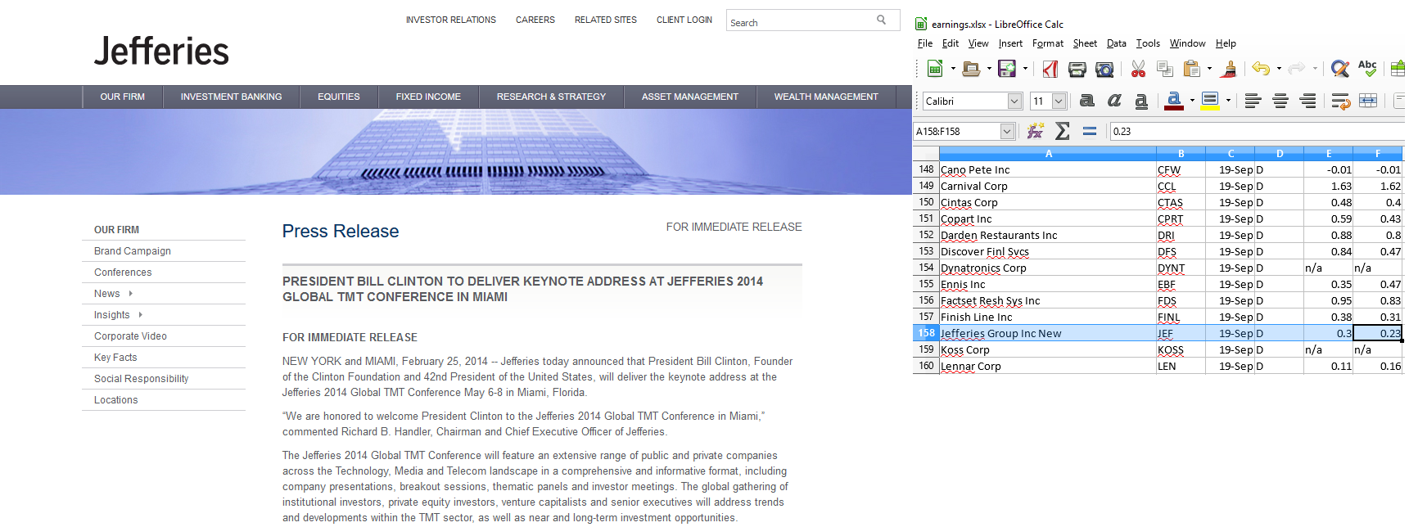Apply Bold formatting in Calc
The image size is (1409, 527).
(1087, 101)
